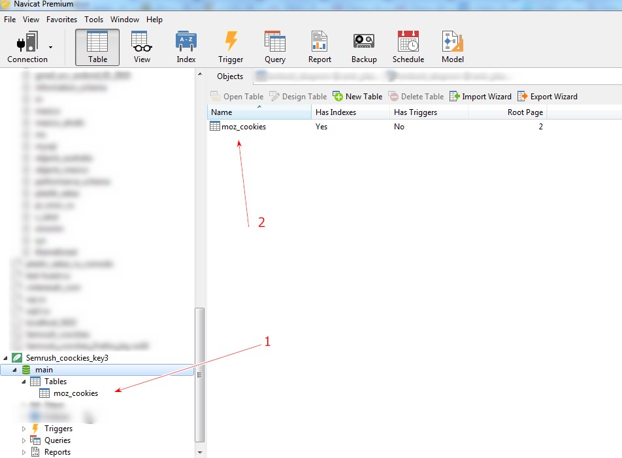Click the Triggers lightning tree icon
This screenshot has width=622, height=458.
[x=35, y=428]
